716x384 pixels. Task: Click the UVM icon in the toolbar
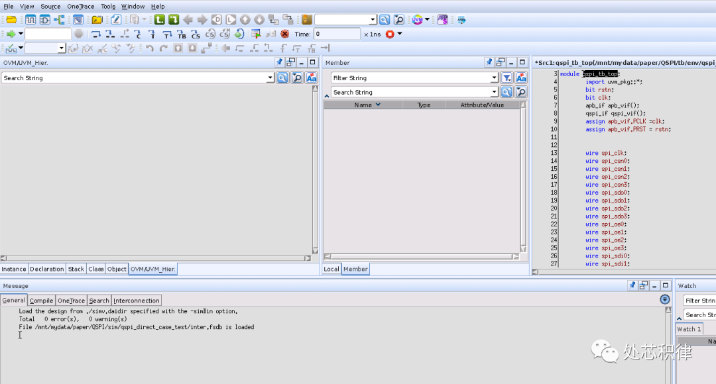coord(417,20)
